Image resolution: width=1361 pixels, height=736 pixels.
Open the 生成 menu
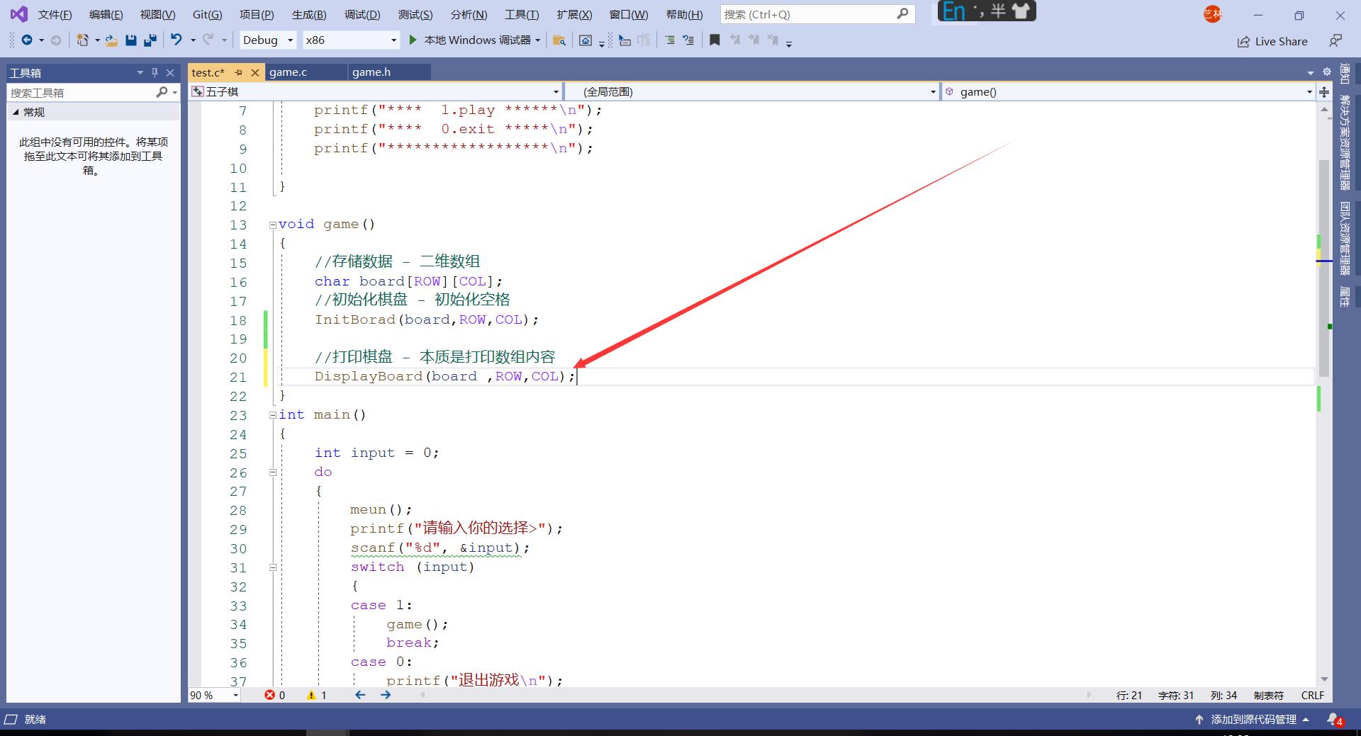click(309, 14)
